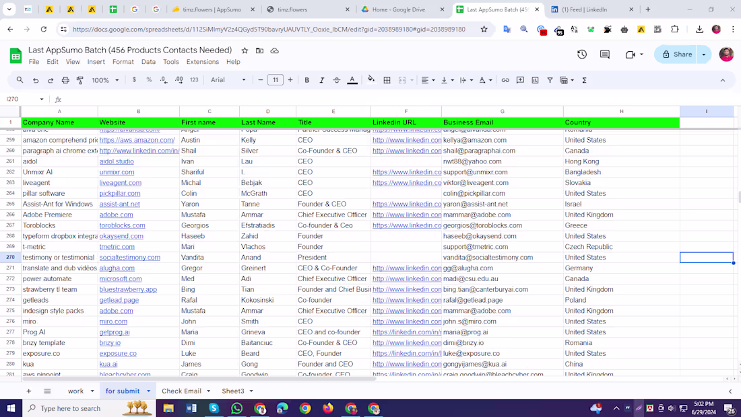Open the socialtestimony.com link

129,258
